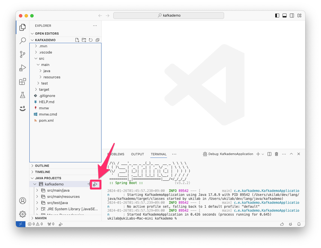Screen dimensions: 321x248
Task: Maximize the panel size with the chevron
Action: click(x=291, y=154)
